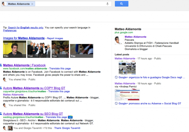
Task: Click 'Giornalista e blogger' profile text
Action: pyautogui.click(x=136, y=49)
